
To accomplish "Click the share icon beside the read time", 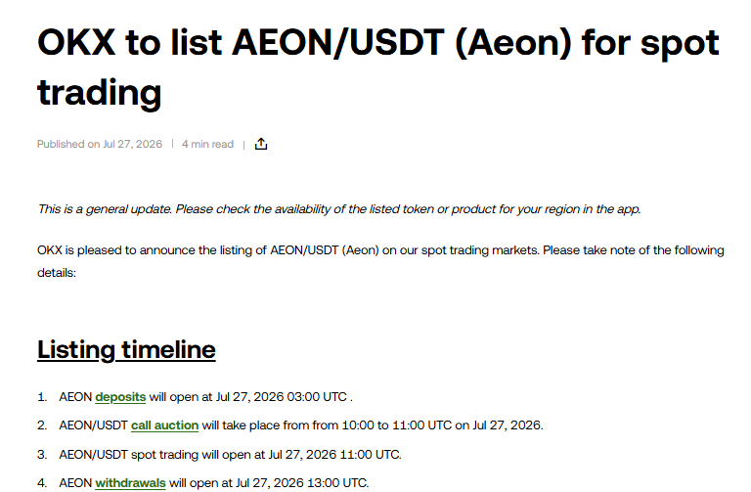I will (260, 144).
